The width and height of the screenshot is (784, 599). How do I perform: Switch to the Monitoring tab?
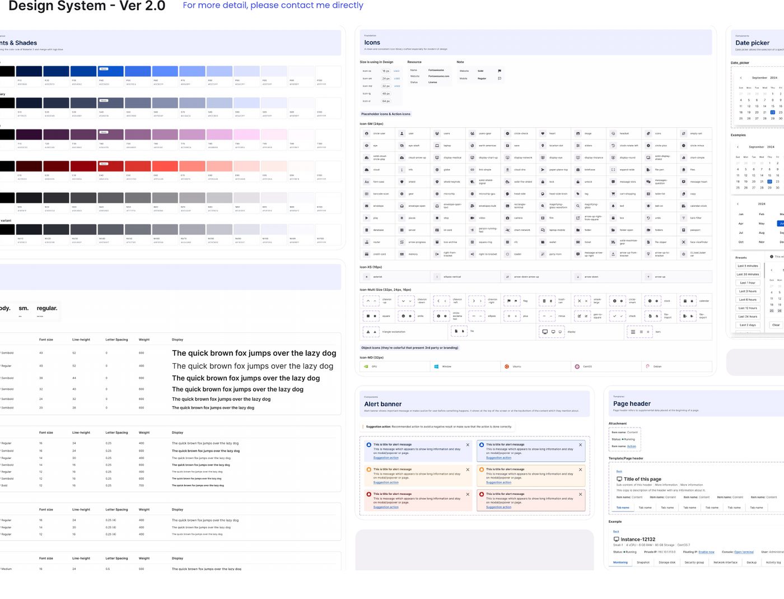[620, 562]
